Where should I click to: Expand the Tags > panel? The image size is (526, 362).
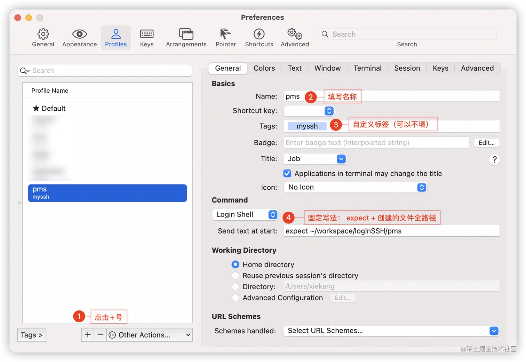(x=32, y=335)
